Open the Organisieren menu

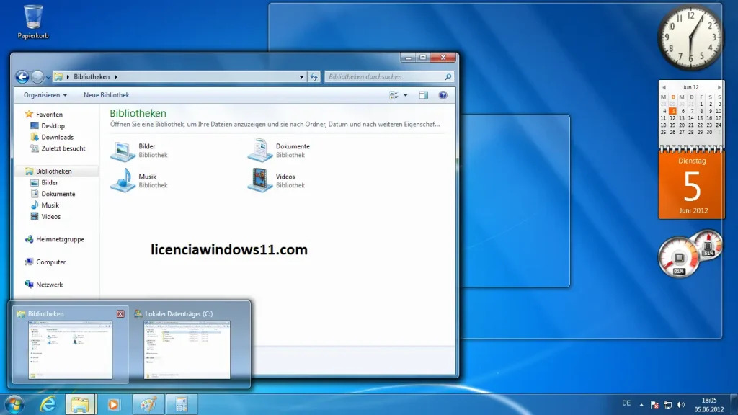point(45,95)
